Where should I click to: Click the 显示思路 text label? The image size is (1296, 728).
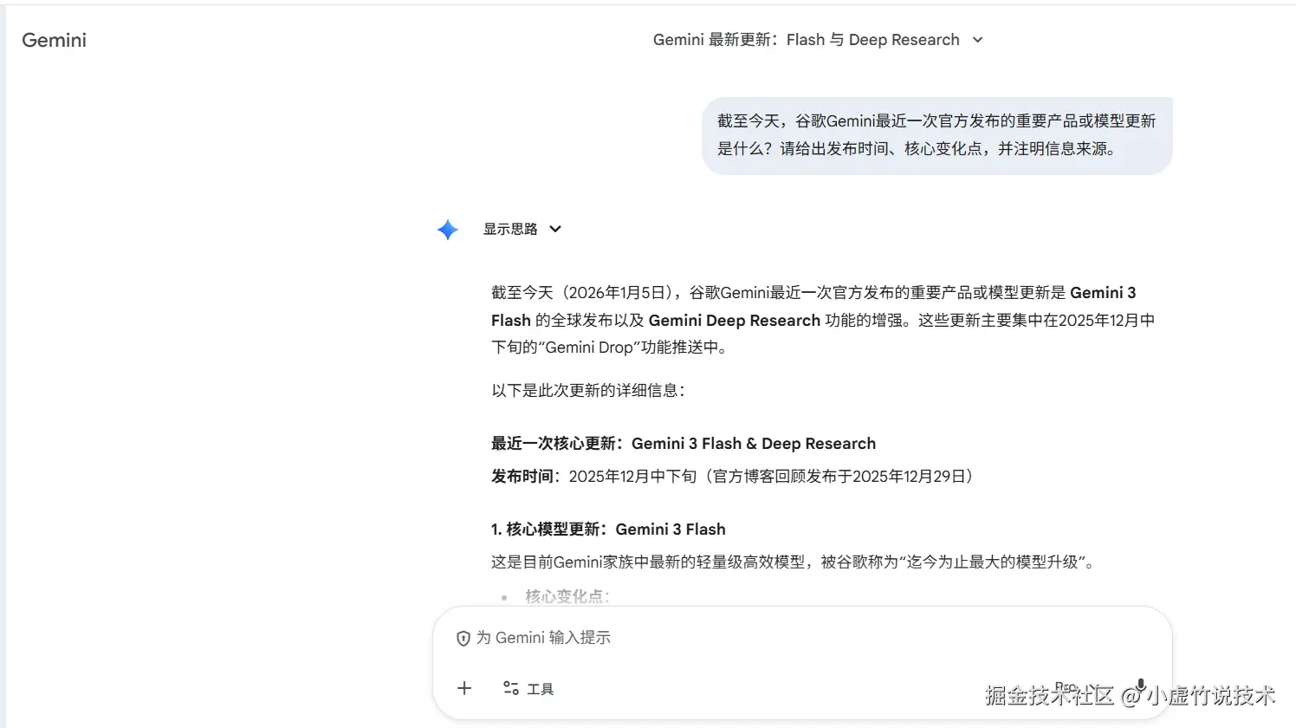[511, 229]
